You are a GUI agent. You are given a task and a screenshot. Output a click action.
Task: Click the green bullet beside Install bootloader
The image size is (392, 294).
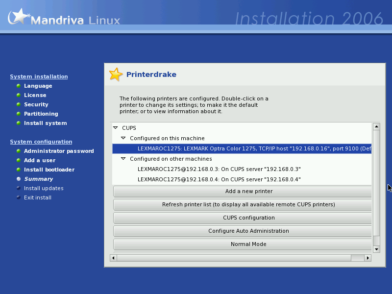click(19, 170)
